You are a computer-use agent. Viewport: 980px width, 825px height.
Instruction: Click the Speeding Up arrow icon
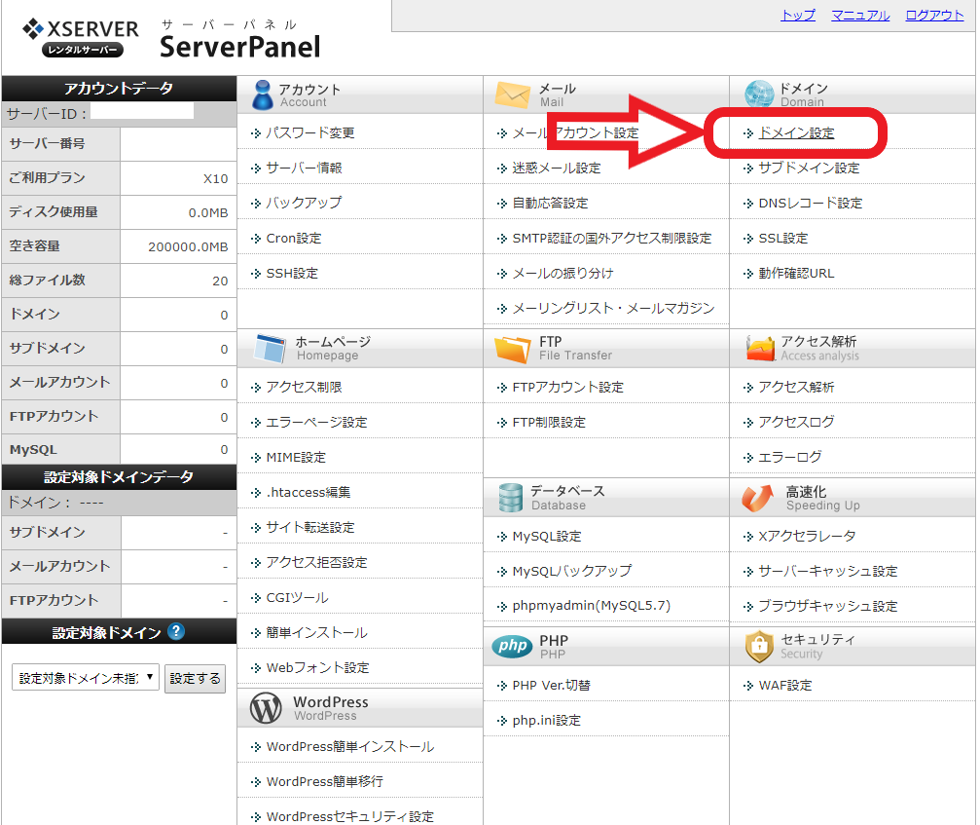[x=757, y=498]
